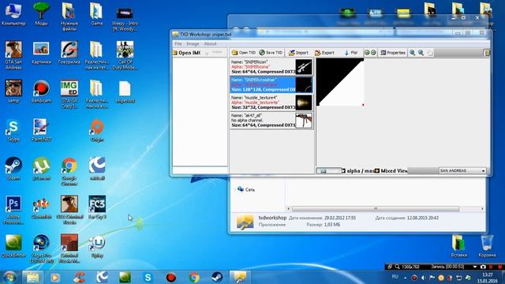Select the muzzle_texture4 texture entry
The height and width of the screenshot is (284, 505).
tap(271, 102)
